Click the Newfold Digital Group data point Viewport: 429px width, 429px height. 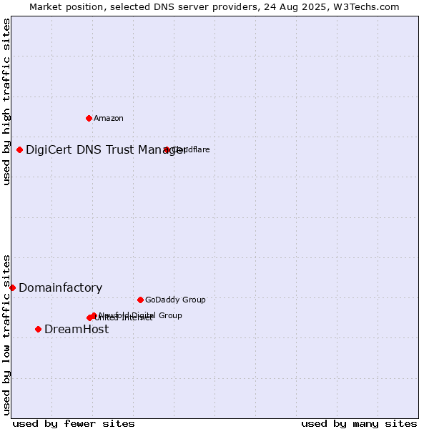pos(94,315)
